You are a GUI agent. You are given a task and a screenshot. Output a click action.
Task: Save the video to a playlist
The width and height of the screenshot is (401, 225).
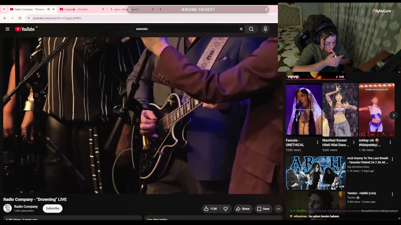[263, 209]
